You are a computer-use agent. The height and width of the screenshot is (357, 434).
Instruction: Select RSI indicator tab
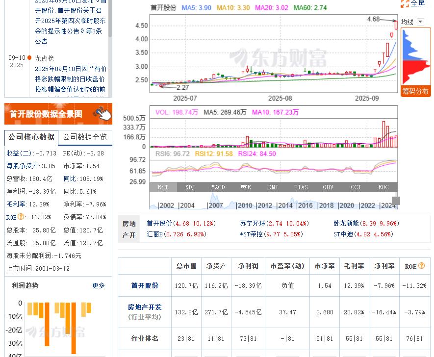(163, 187)
